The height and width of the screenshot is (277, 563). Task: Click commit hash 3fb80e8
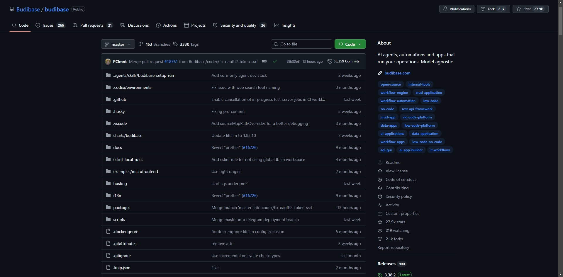[293, 62]
